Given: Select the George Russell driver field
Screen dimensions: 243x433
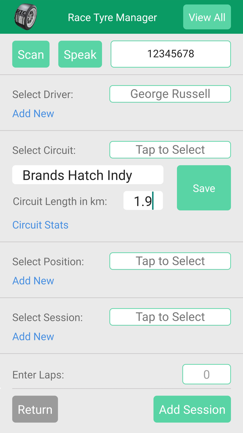Looking at the screenshot, I should 170,94.
